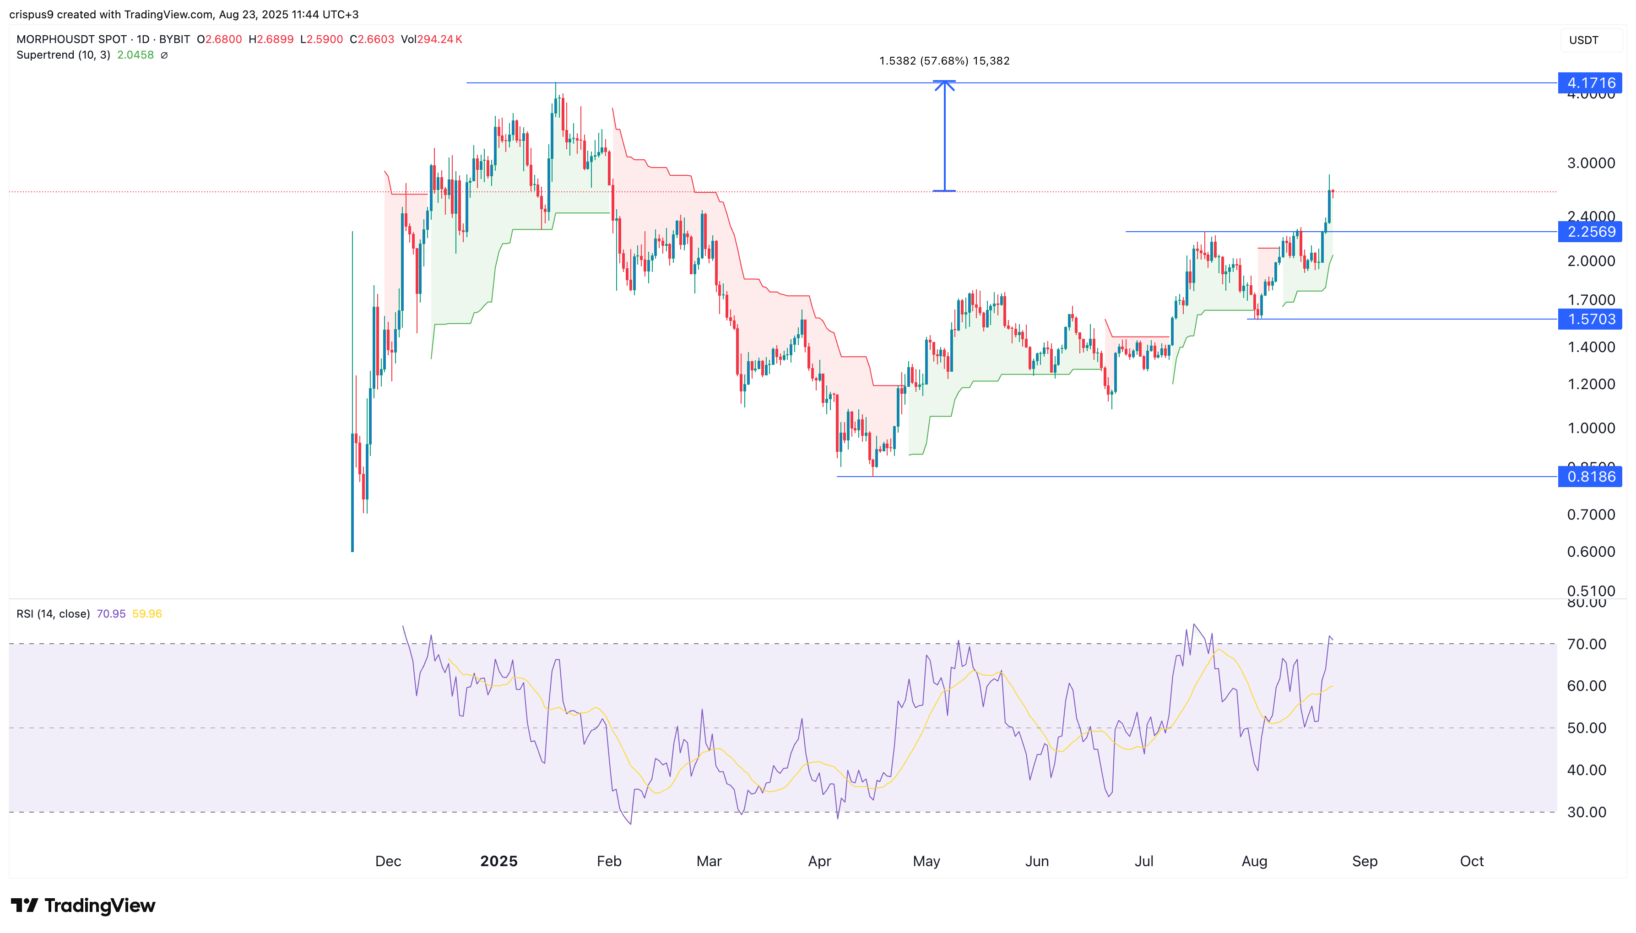Select the 1.5703 price line label

1590,319
